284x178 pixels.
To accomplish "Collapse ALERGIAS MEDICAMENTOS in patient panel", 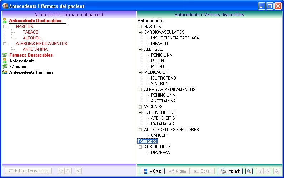I will coord(5,44).
